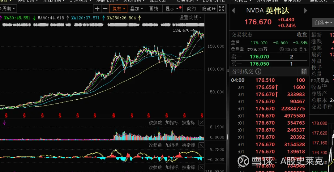Screen dimensions: 334x172
Task: Open the 资金流向 menu
Action: [x=187, y=1]
